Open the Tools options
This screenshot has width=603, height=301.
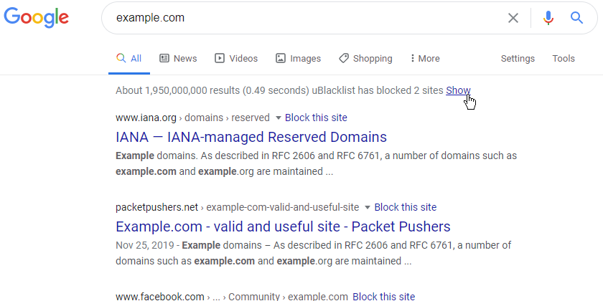564,58
